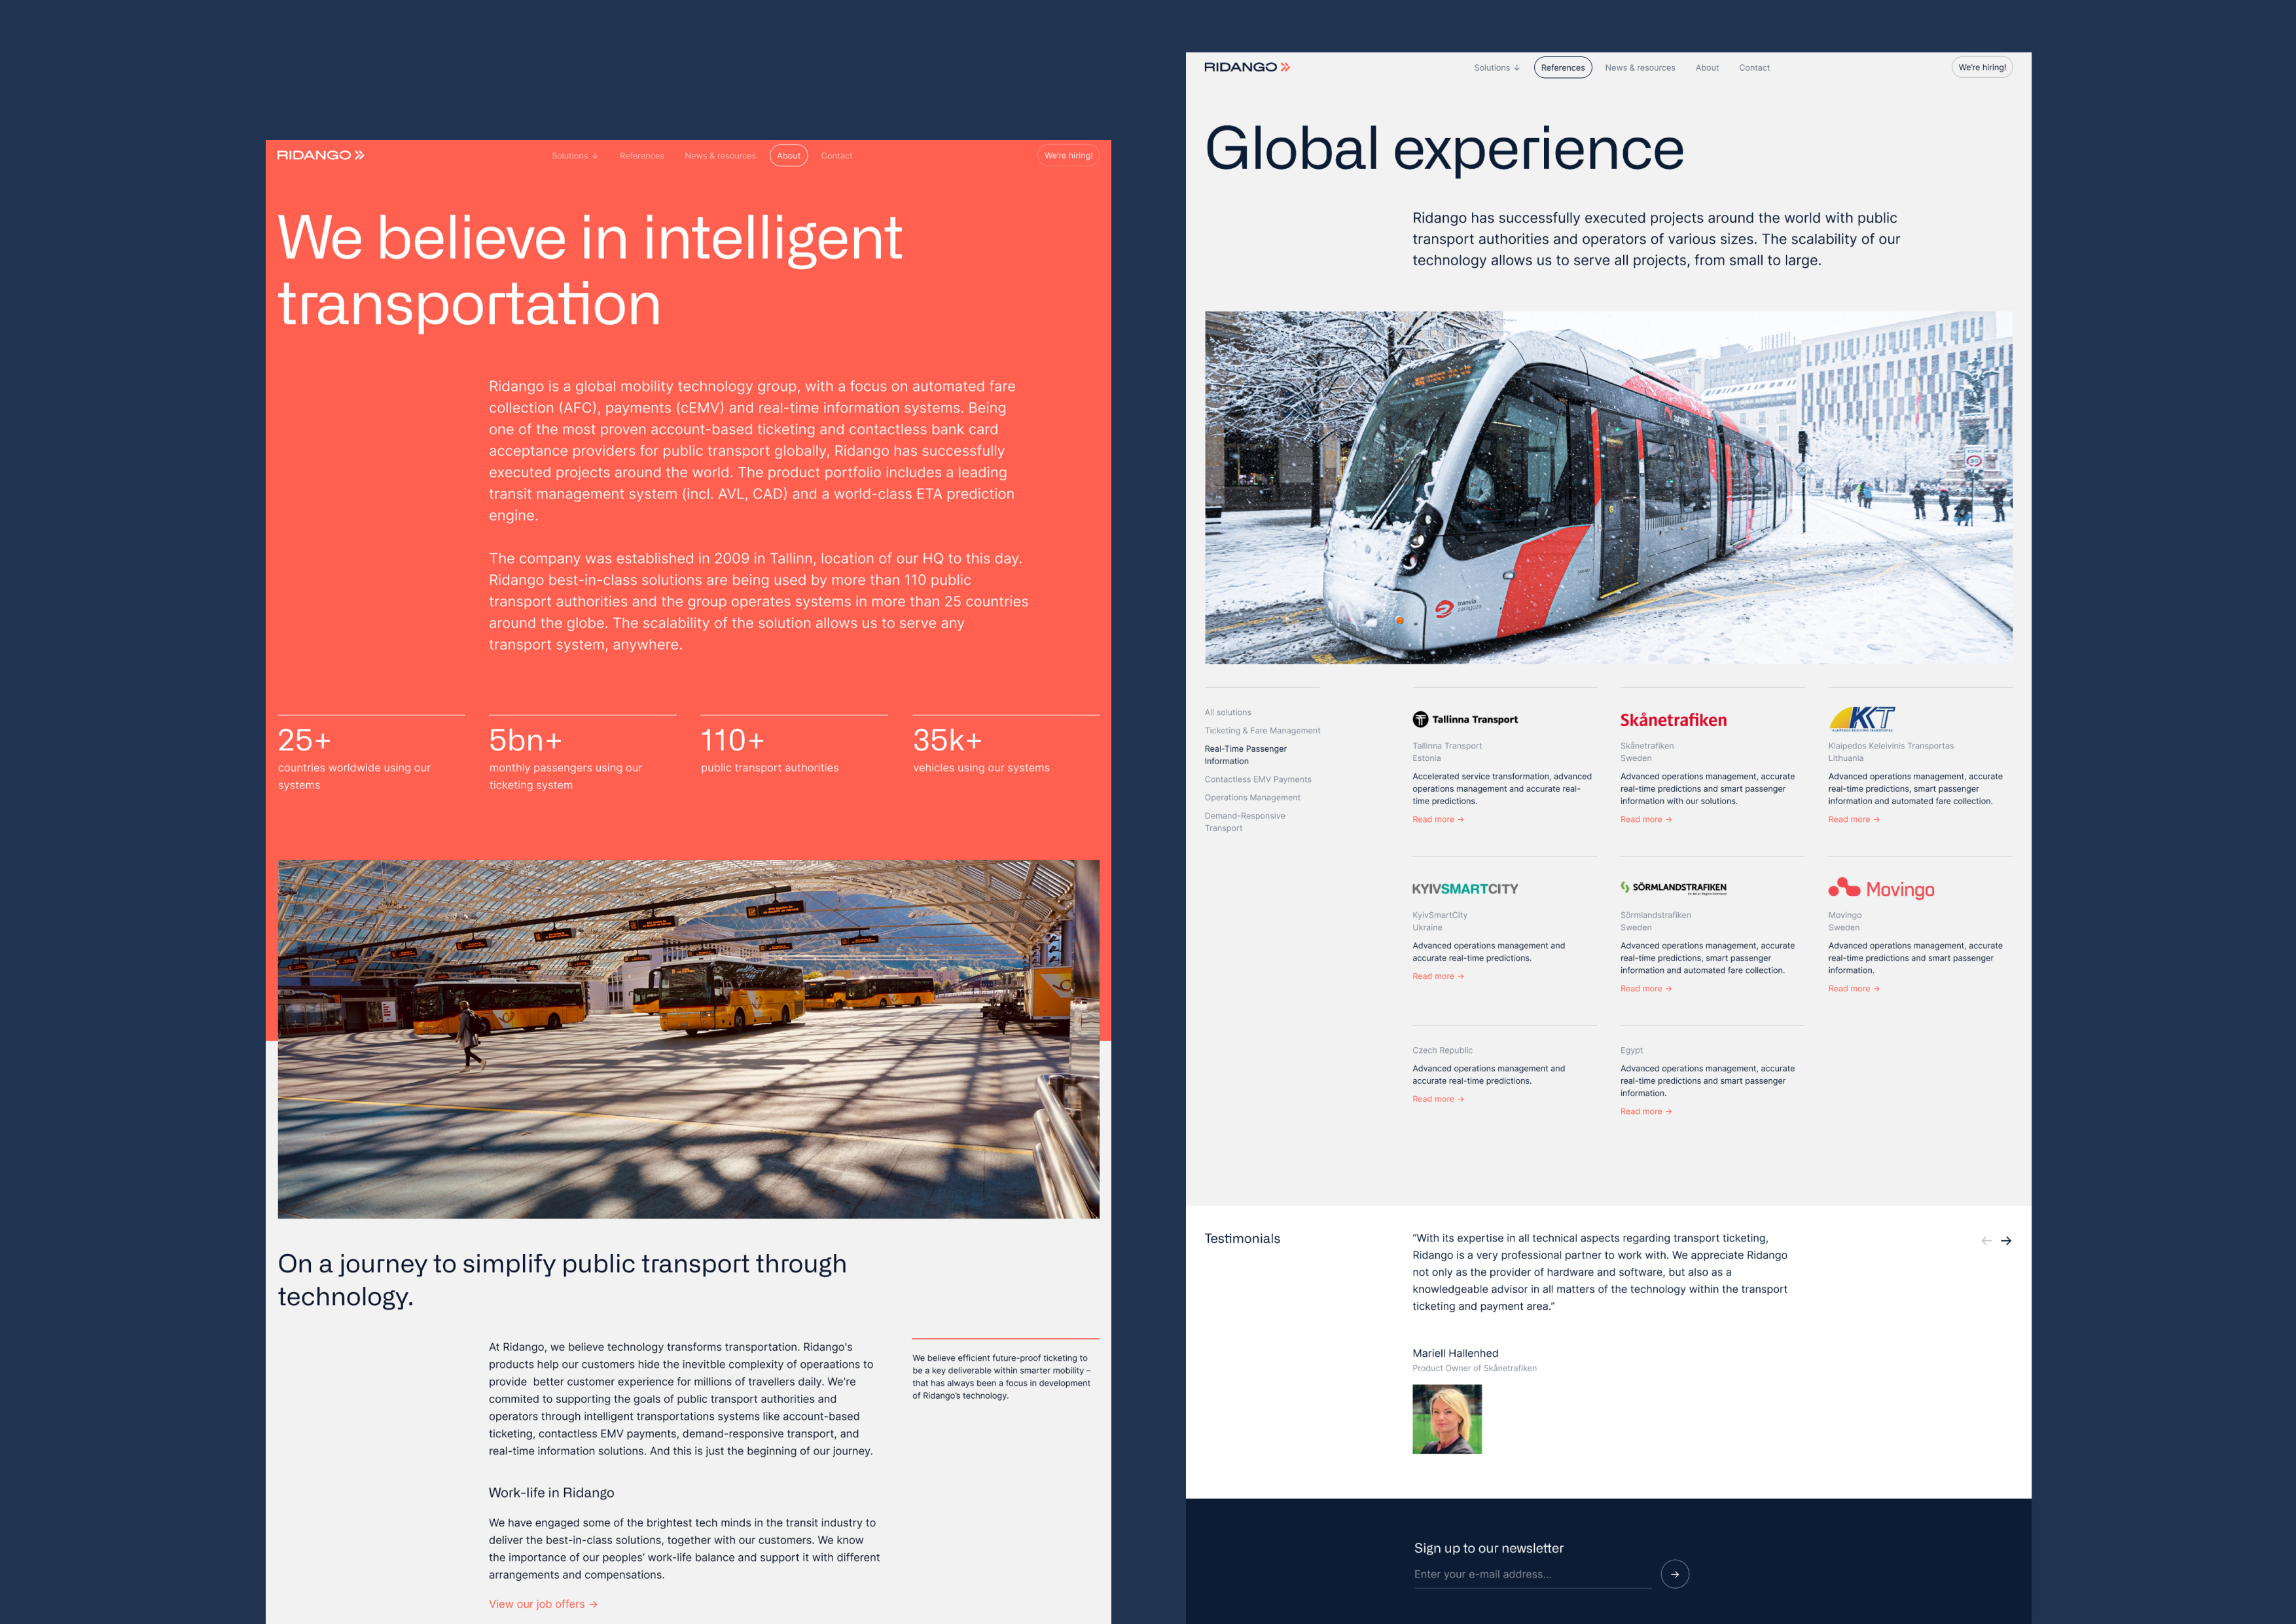Open the References tab on the grey page

point(1562,68)
